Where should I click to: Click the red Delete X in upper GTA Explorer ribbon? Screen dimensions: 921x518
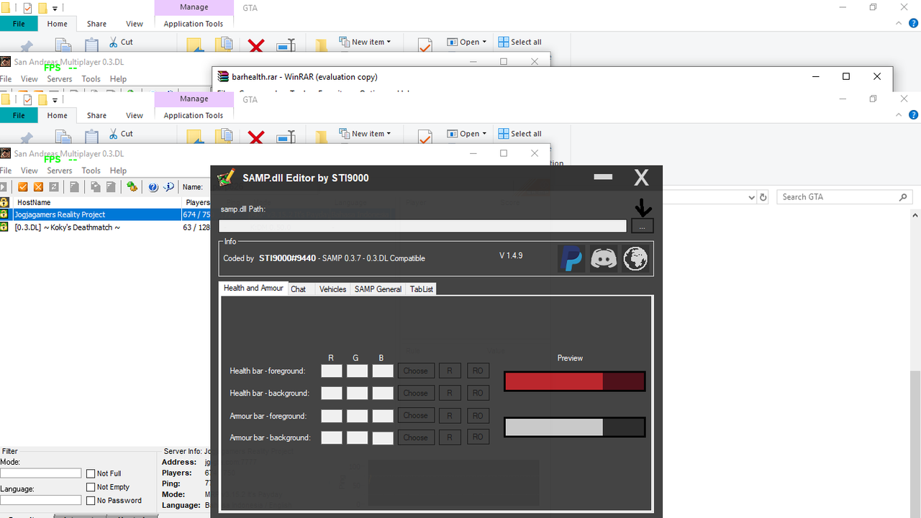[x=256, y=46]
